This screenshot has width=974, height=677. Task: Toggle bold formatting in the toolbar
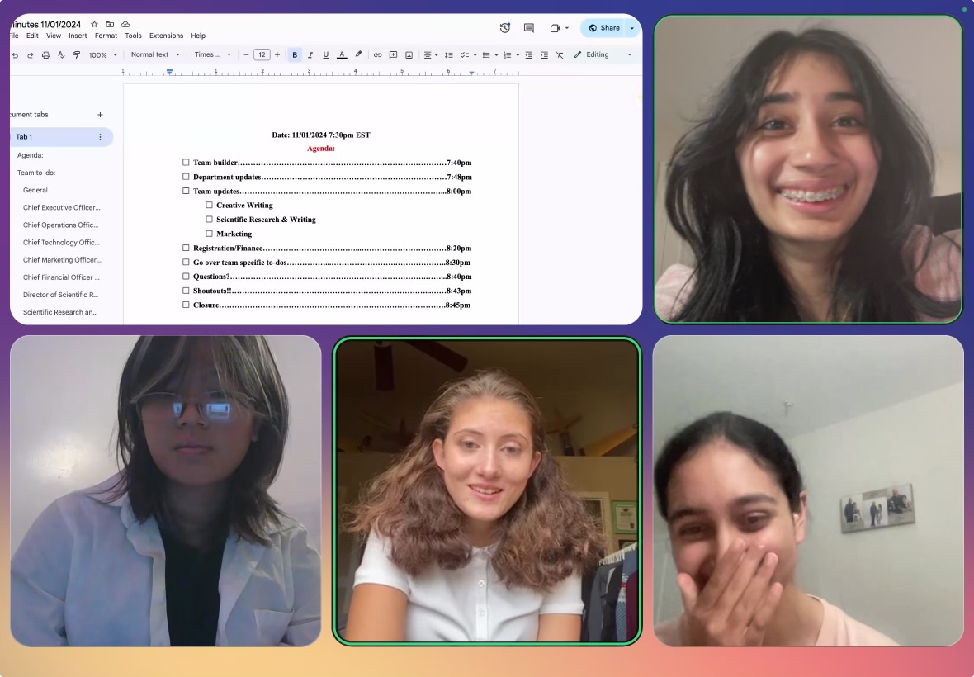(x=295, y=55)
